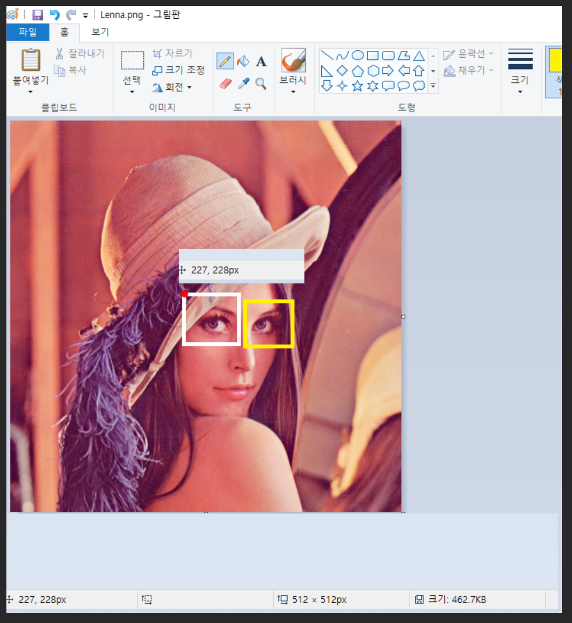This screenshot has height=623, width=572.
Task: Choose the Down arrow shape
Action: [x=327, y=86]
